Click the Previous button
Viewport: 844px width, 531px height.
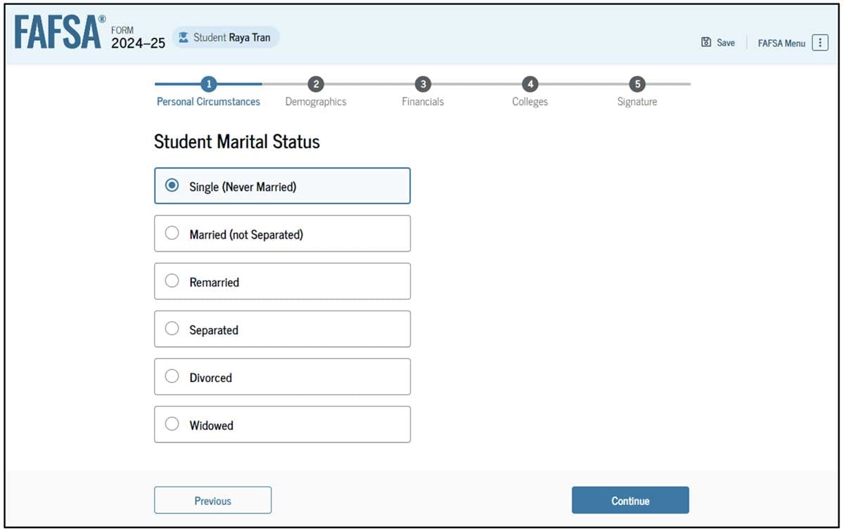pos(212,500)
